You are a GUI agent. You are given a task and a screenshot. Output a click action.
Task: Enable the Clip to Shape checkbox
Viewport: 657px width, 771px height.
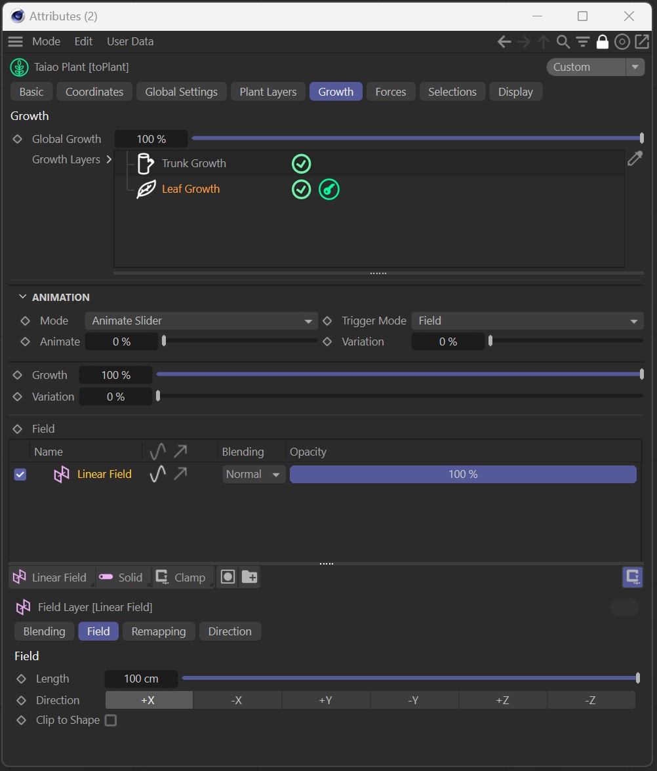(111, 721)
